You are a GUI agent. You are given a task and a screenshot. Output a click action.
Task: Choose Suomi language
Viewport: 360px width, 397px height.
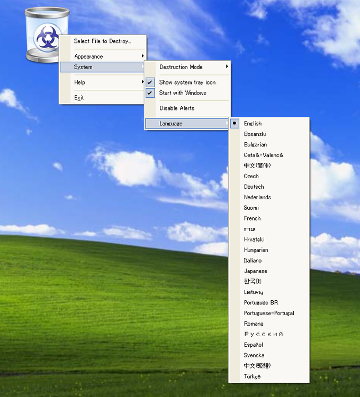(x=269, y=208)
